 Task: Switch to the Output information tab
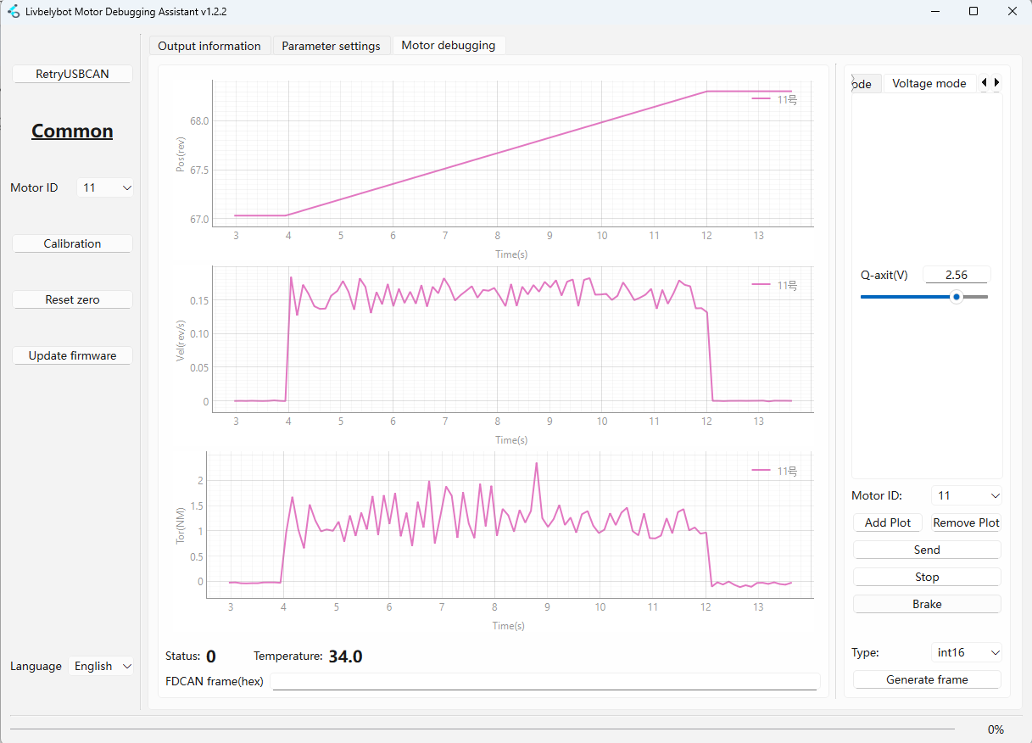[209, 46]
